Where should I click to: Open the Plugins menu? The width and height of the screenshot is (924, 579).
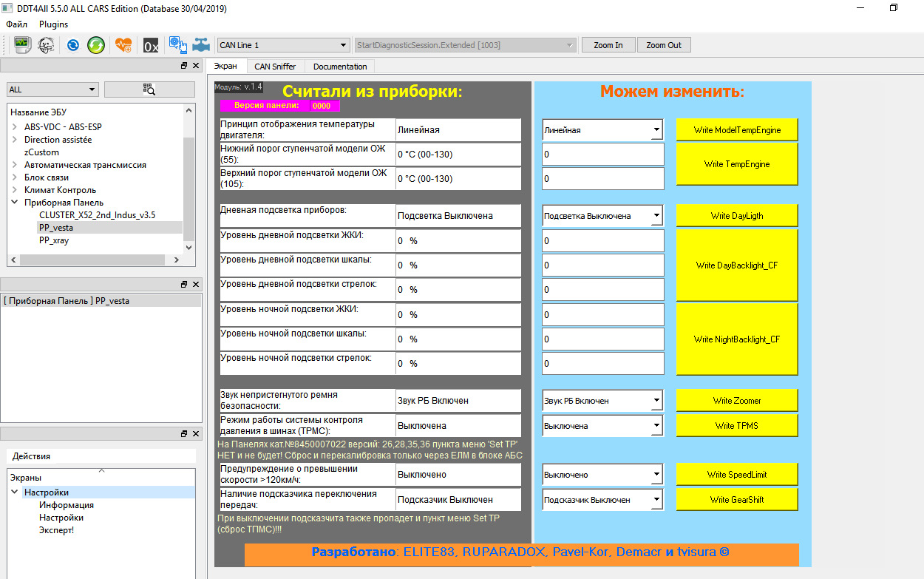[53, 24]
